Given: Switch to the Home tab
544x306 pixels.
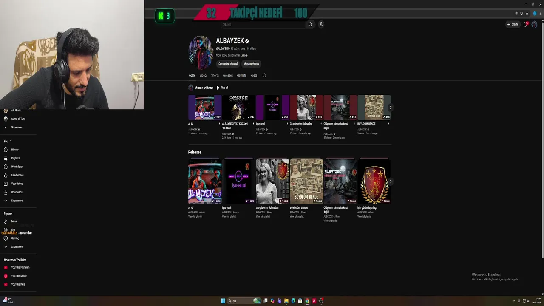Looking at the screenshot, I should pyautogui.click(x=192, y=75).
